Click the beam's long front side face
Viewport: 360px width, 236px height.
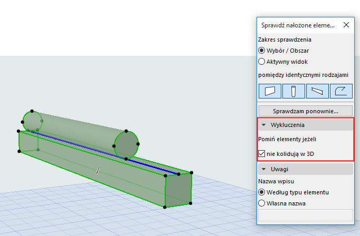(92, 169)
